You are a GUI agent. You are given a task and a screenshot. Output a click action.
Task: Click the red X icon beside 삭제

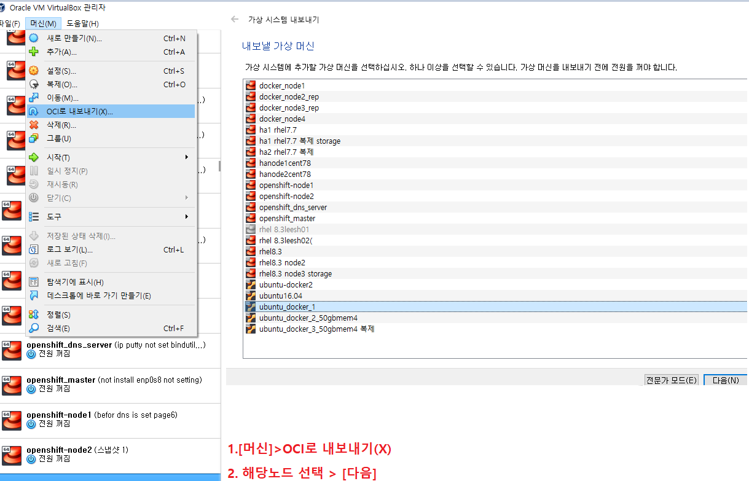[34, 125]
